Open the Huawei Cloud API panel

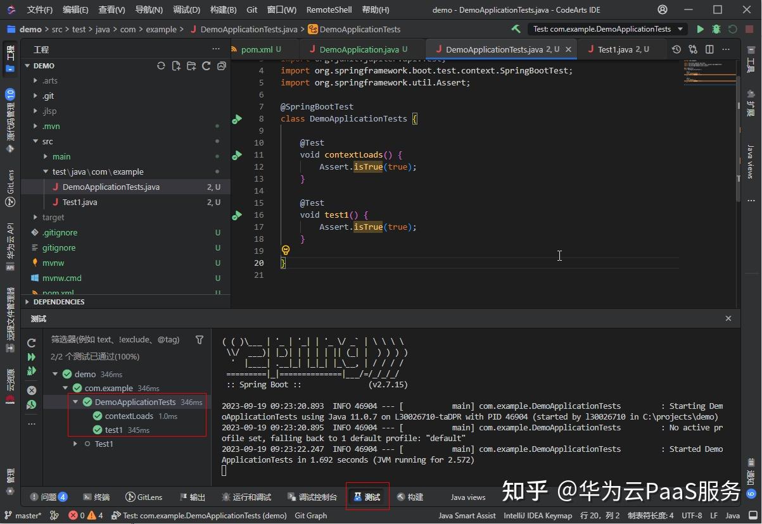point(10,247)
